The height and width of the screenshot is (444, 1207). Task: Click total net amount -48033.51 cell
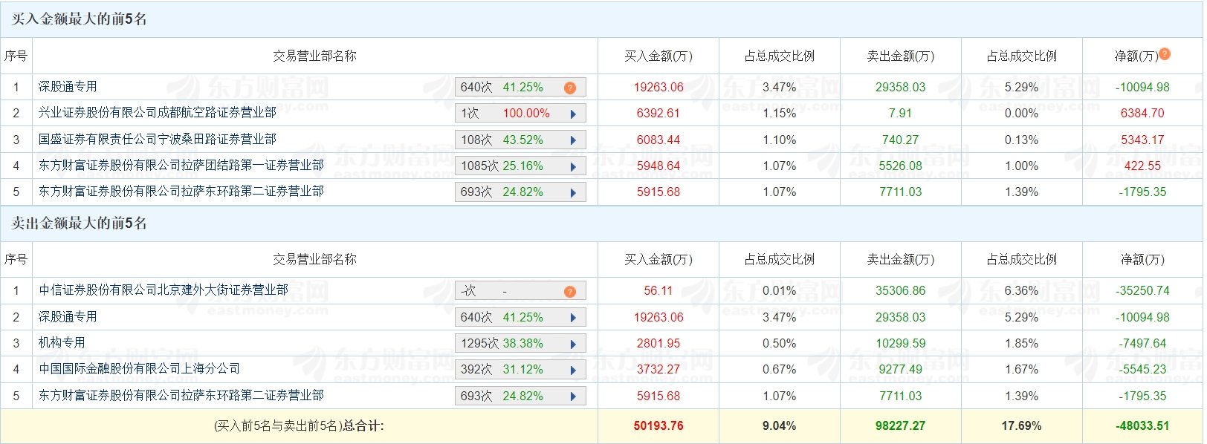(1142, 426)
